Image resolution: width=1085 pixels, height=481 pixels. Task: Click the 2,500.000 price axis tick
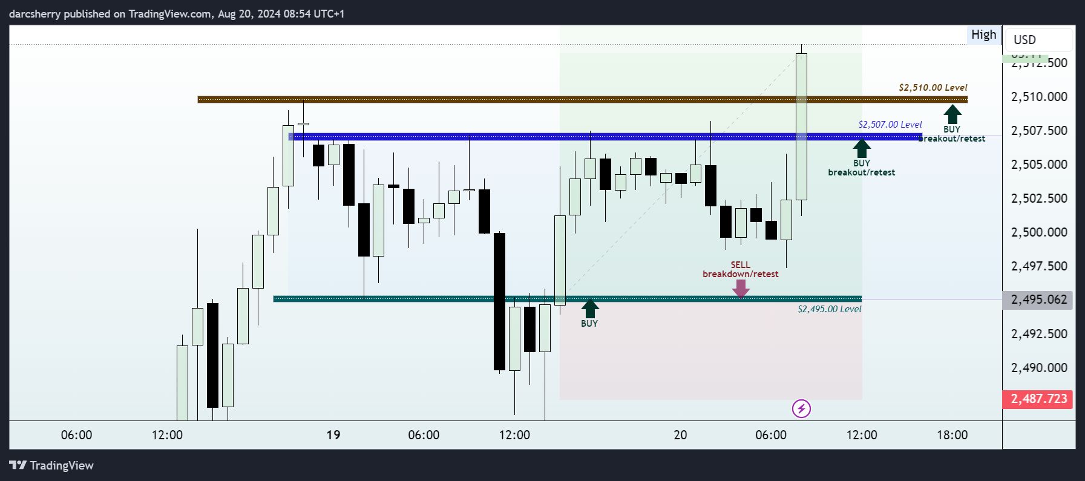pyautogui.click(x=1038, y=232)
